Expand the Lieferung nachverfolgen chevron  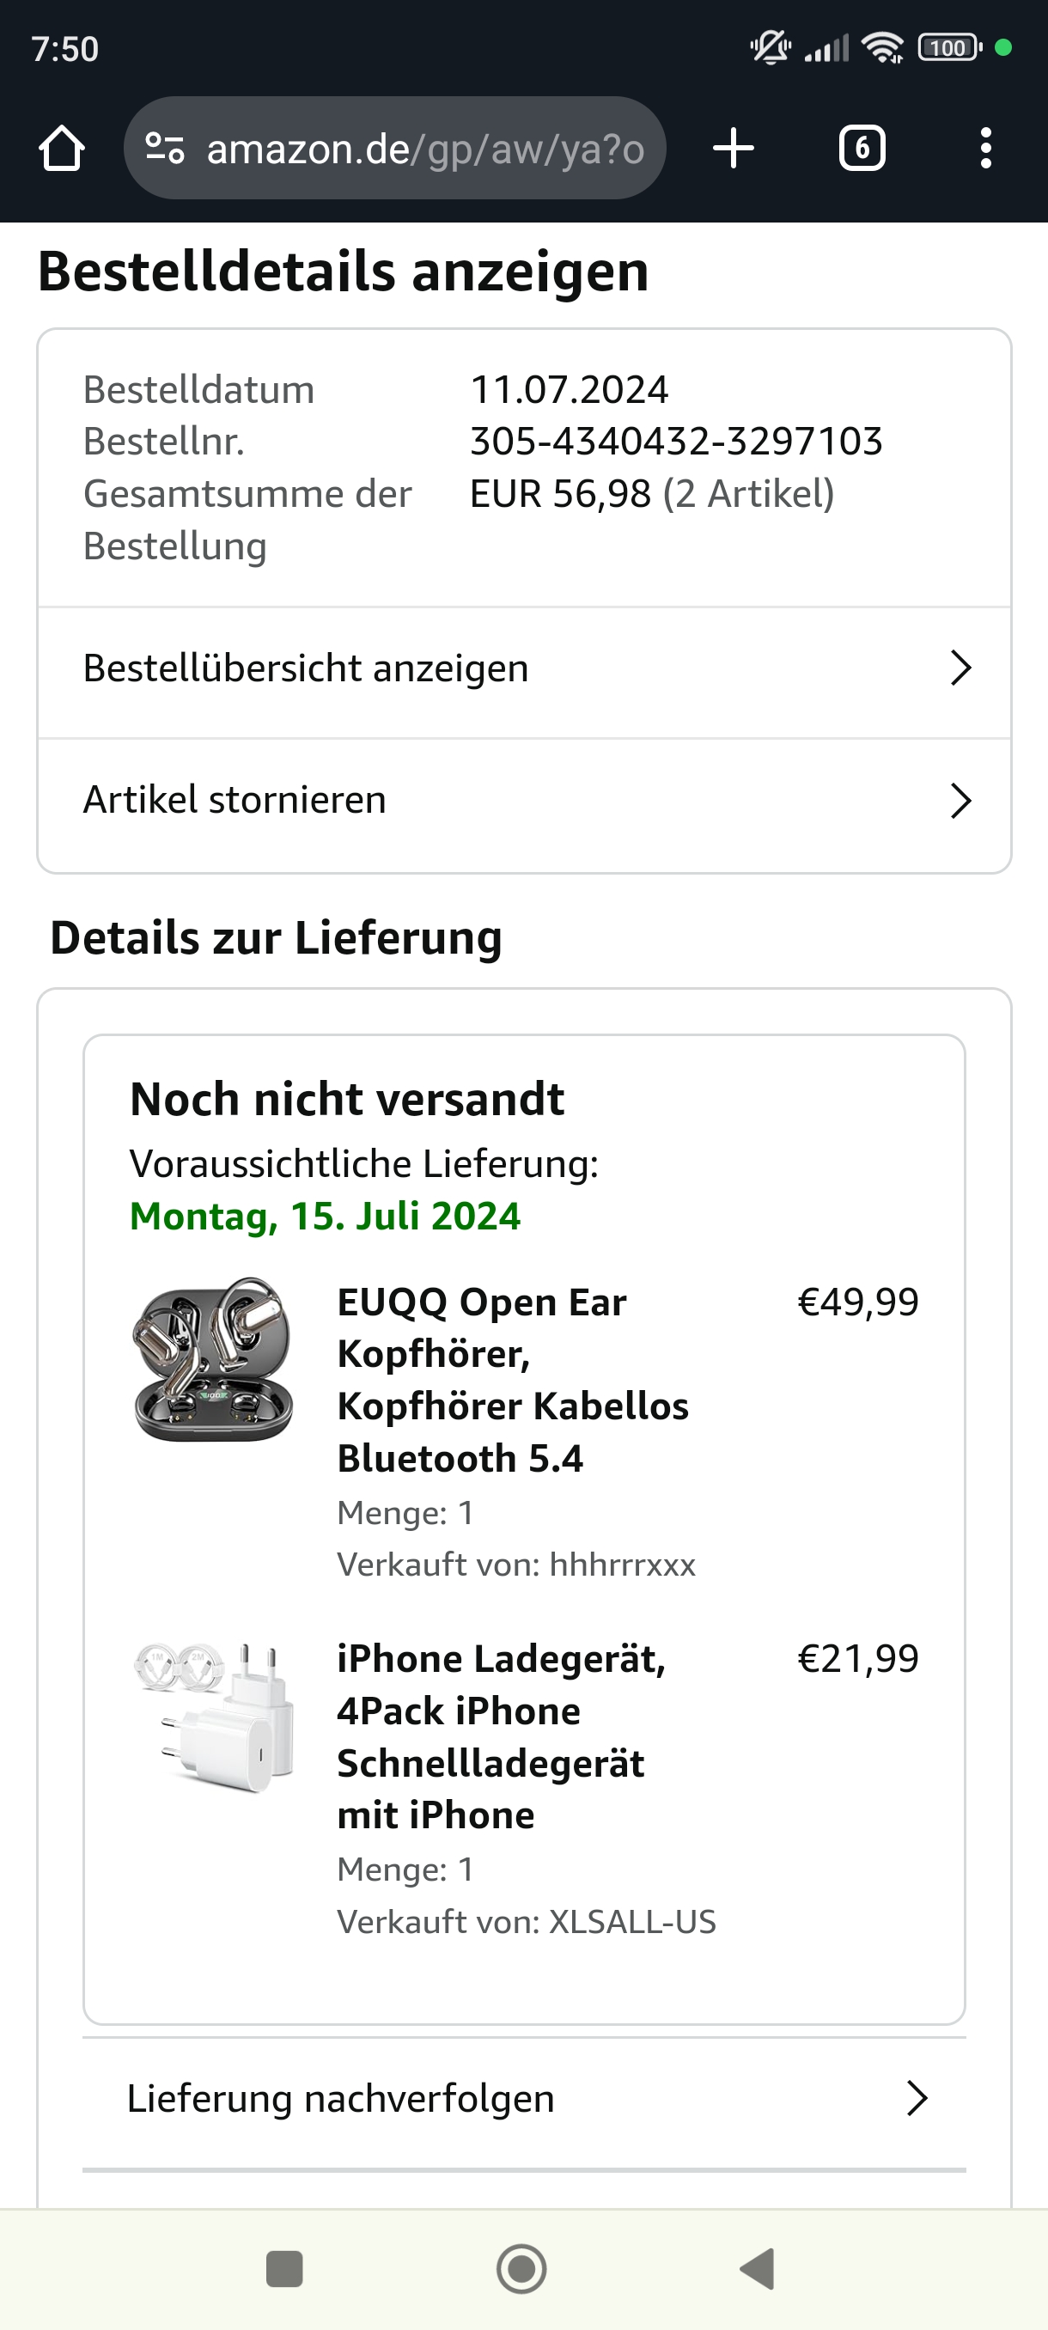point(917,2098)
